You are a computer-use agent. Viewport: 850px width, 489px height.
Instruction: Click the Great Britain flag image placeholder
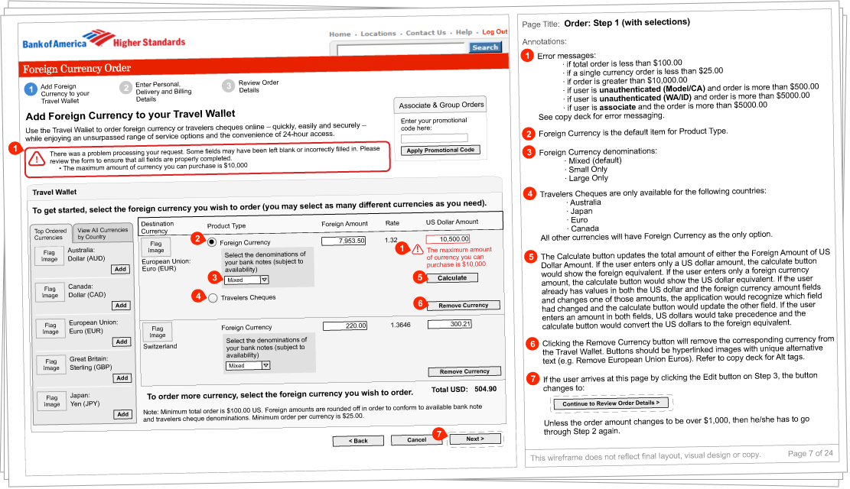[51, 364]
